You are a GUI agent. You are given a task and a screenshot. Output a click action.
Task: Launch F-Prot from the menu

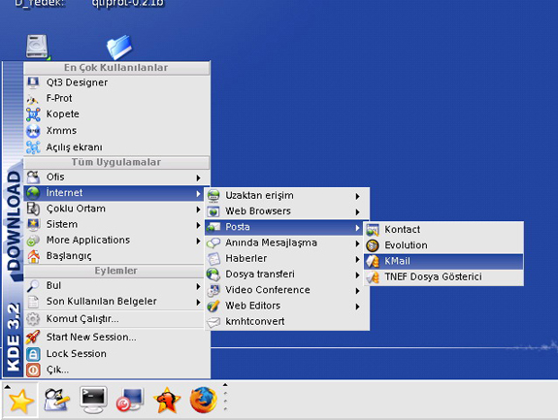116,98
